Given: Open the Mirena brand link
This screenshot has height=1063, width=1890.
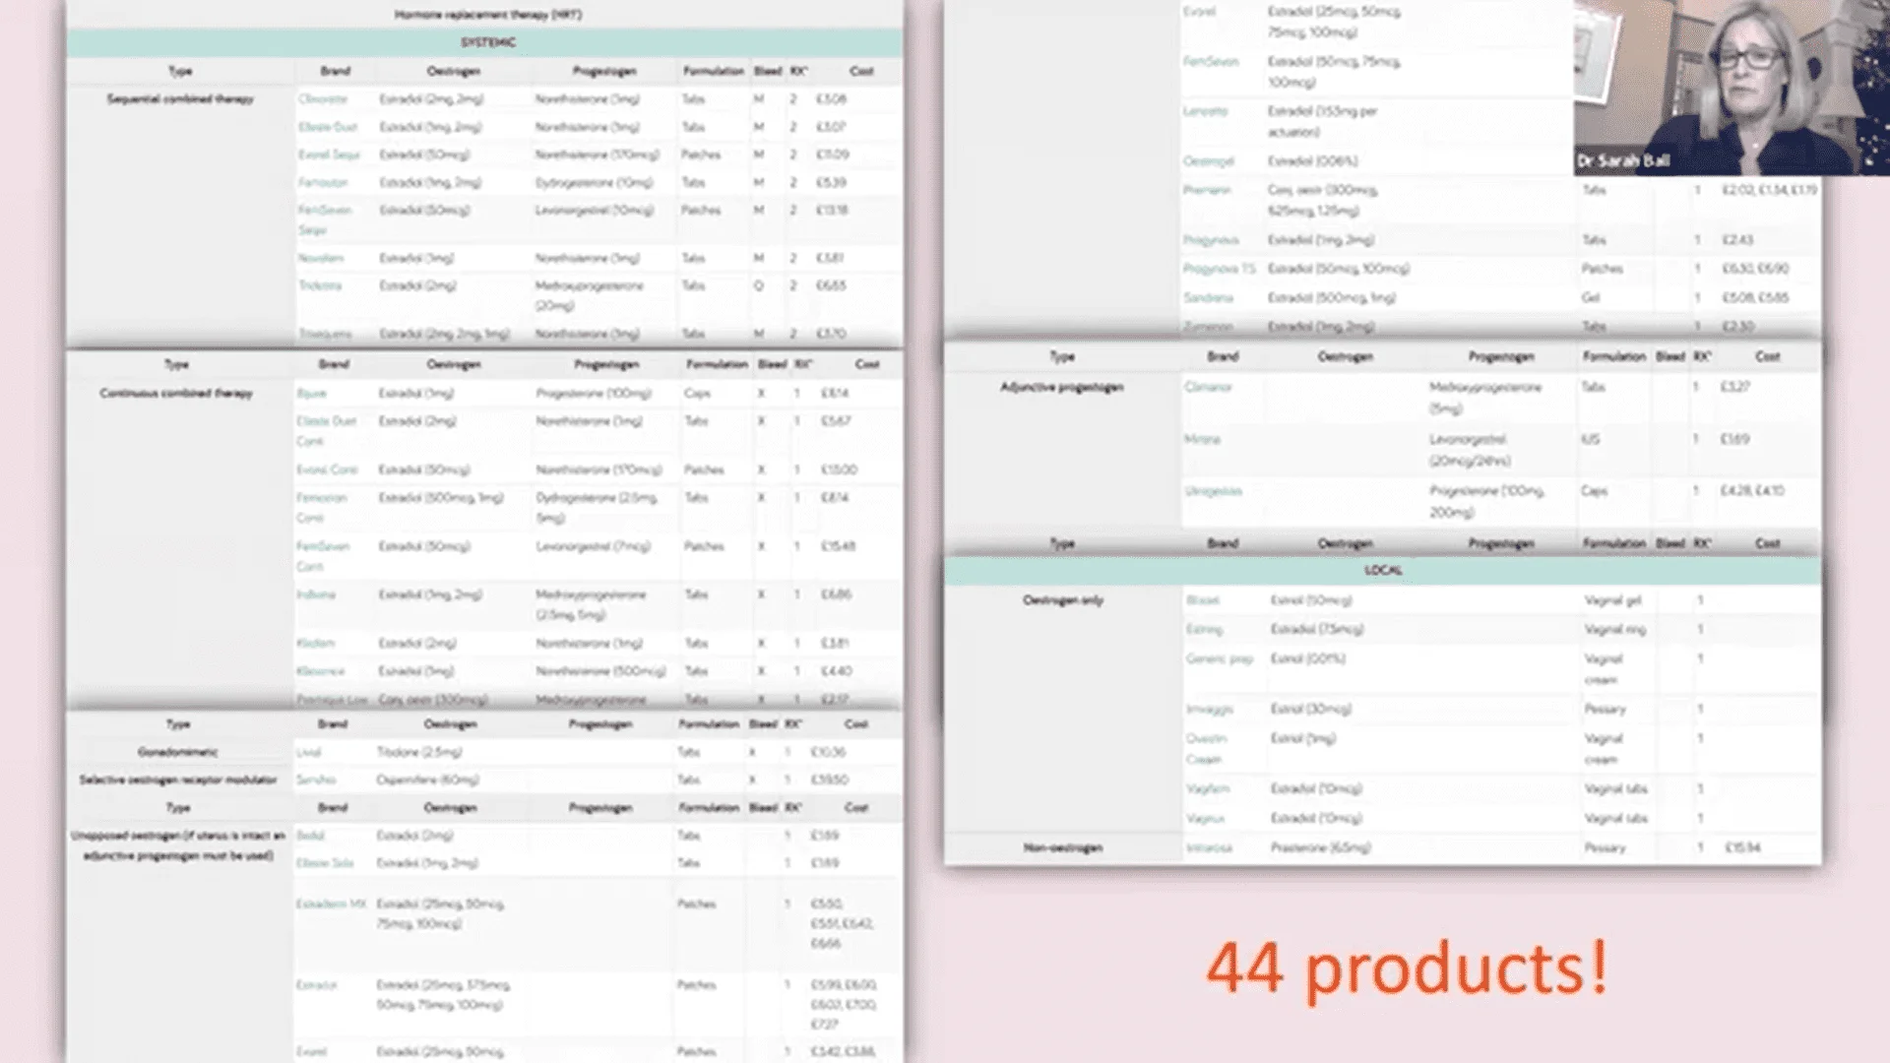Looking at the screenshot, I should (x=1202, y=439).
